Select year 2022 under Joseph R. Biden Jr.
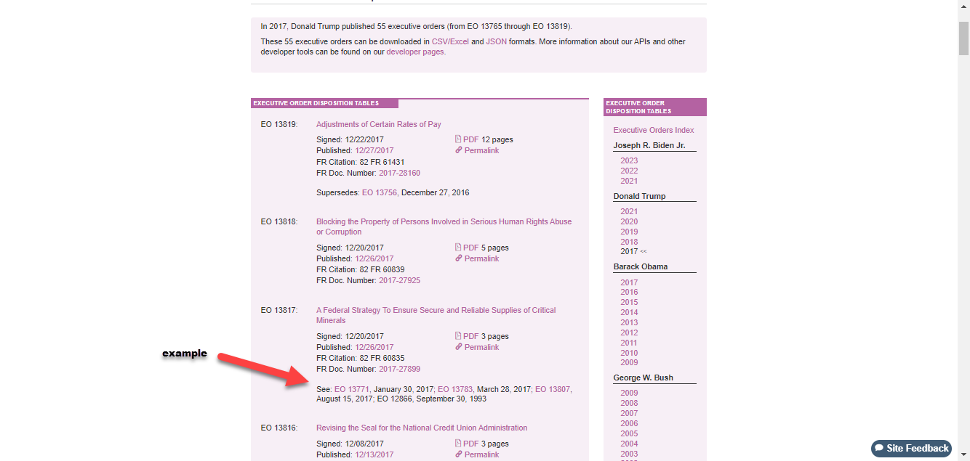This screenshot has height=461, width=970. tap(629, 171)
